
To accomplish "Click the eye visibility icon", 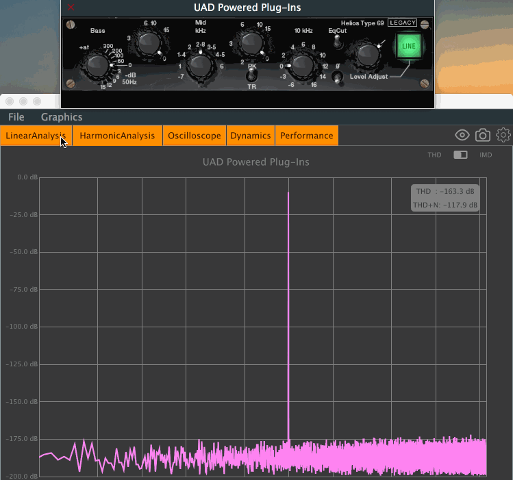I will [x=462, y=135].
